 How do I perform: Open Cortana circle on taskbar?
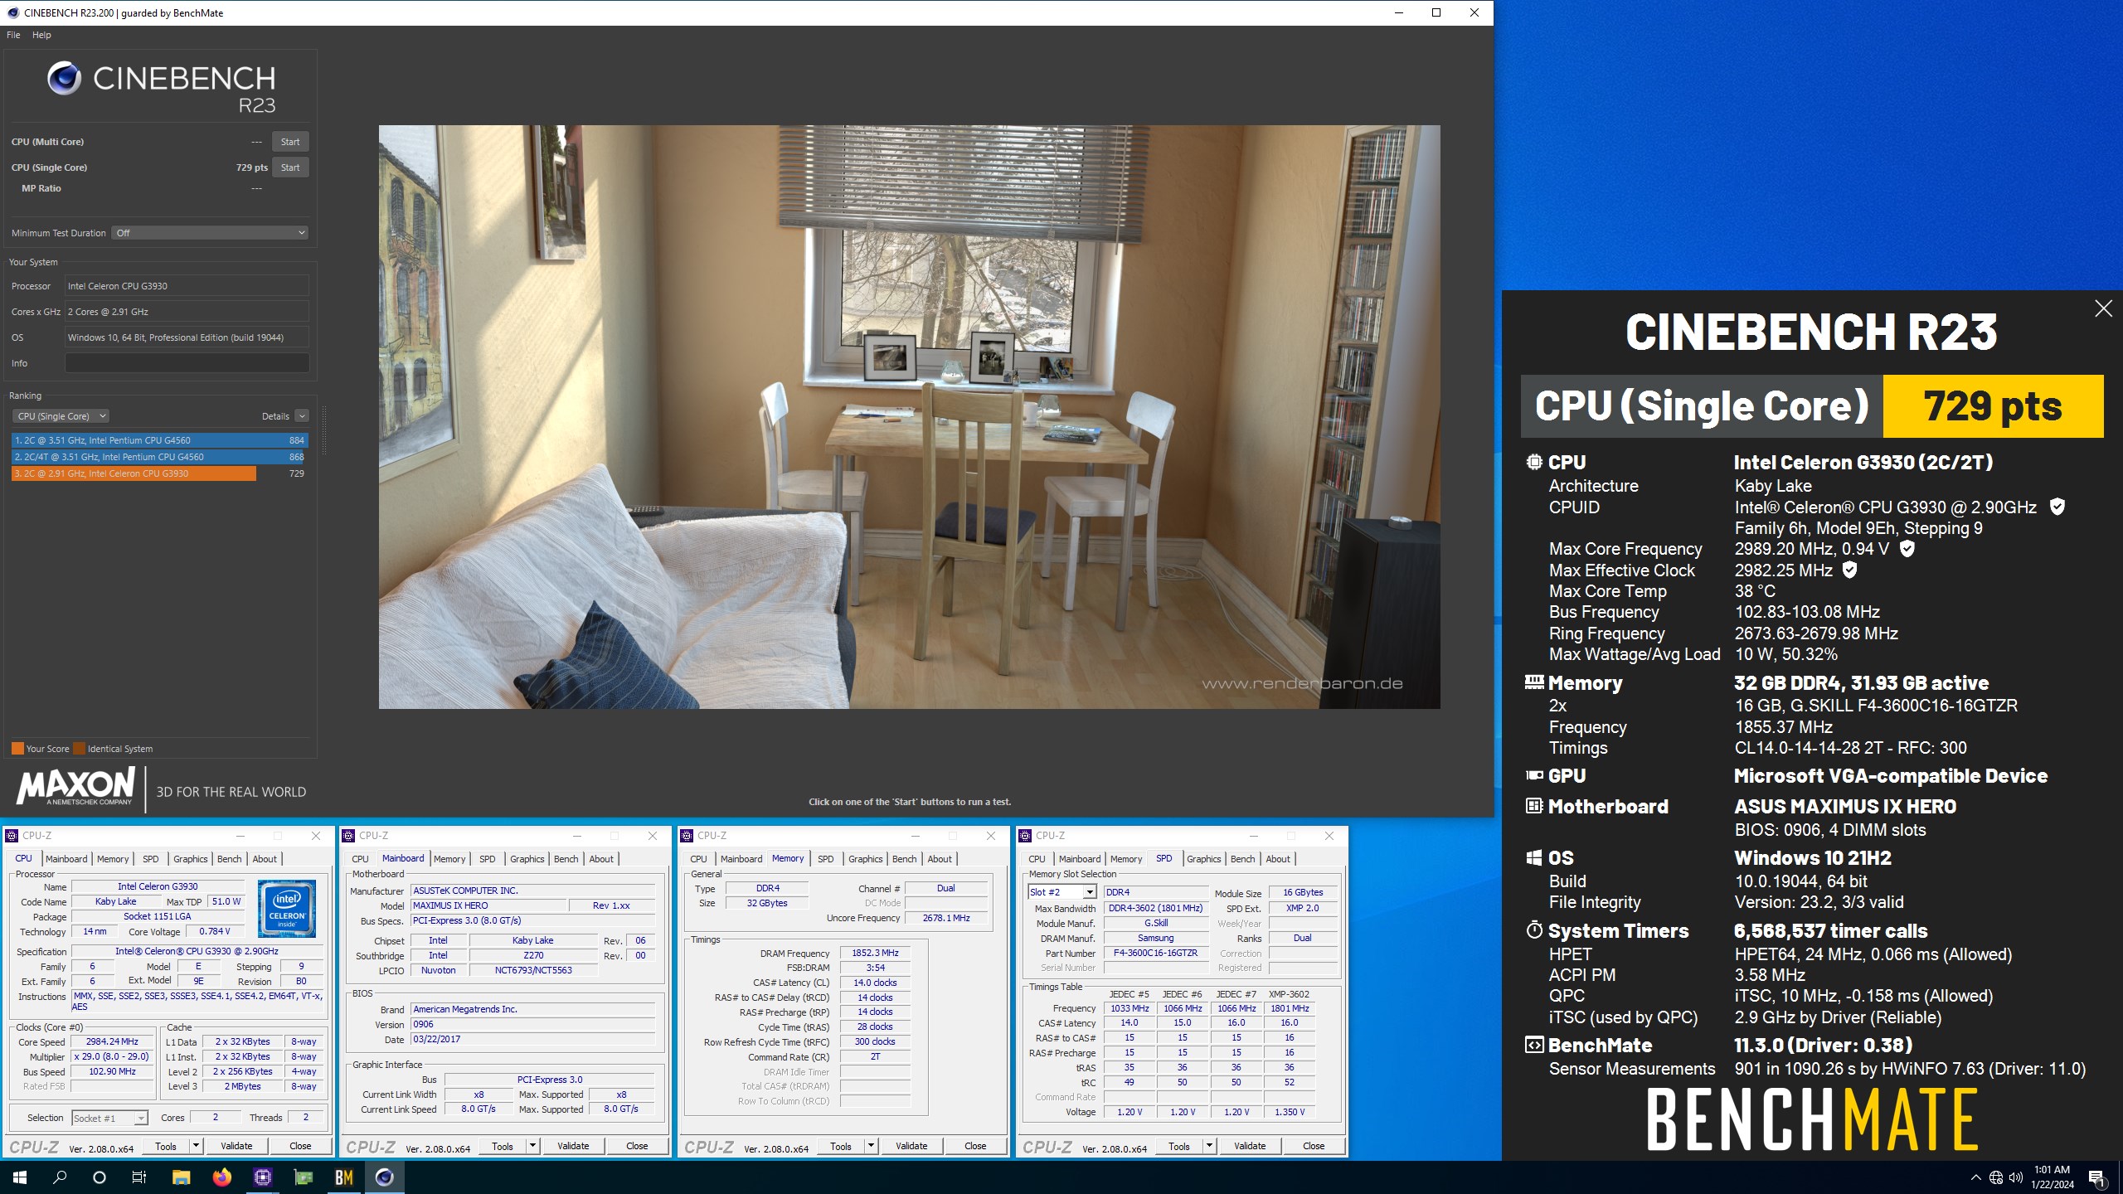click(x=100, y=1177)
